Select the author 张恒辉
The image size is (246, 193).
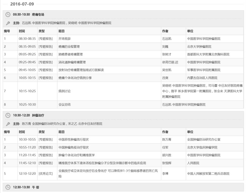tap(167, 163)
